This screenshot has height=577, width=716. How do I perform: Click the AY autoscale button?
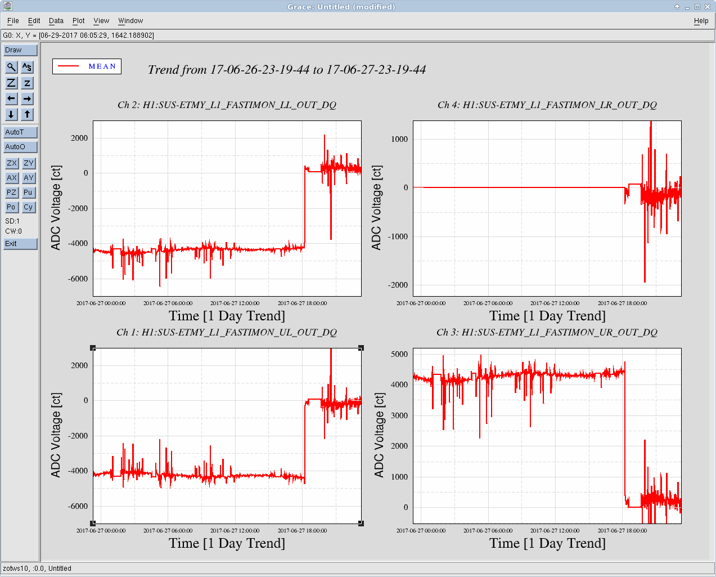click(29, 178)
